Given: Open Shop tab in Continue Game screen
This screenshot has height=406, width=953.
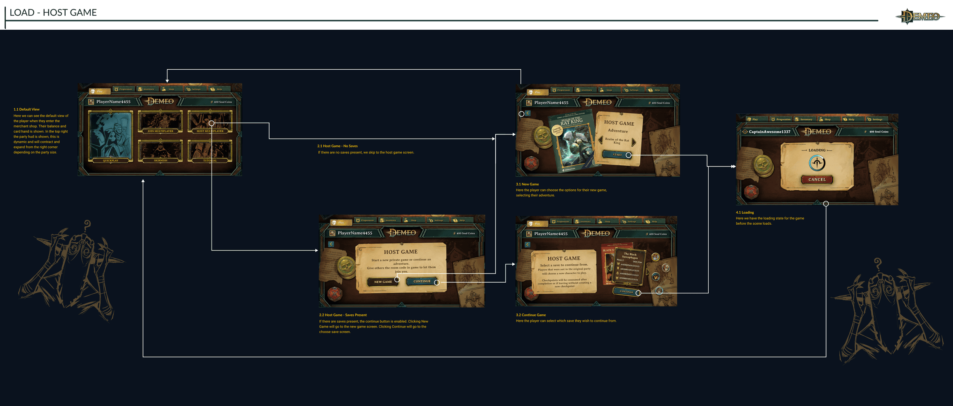Looking at the screenshot, I should coord(607,221).
